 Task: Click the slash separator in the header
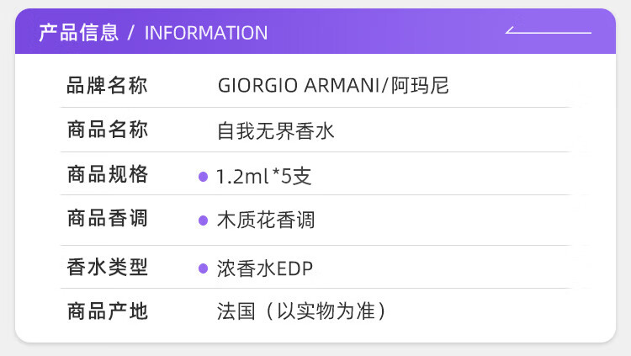(131, 34)
